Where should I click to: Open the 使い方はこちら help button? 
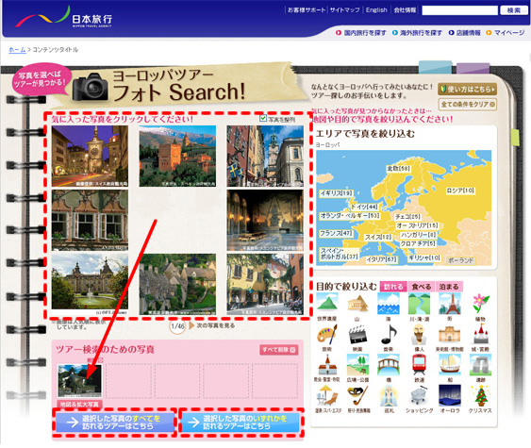[467, 89]
